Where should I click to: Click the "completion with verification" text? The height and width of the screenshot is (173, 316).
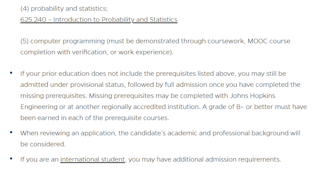click(x=63, y=52)
